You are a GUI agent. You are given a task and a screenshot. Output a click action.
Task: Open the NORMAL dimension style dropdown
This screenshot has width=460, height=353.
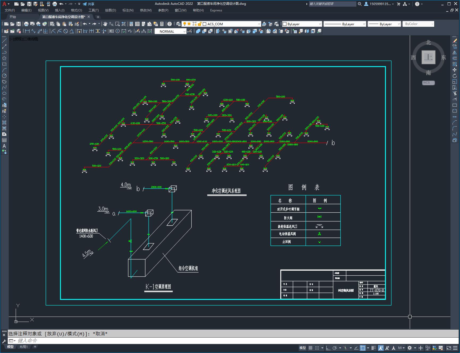[170, 31]
